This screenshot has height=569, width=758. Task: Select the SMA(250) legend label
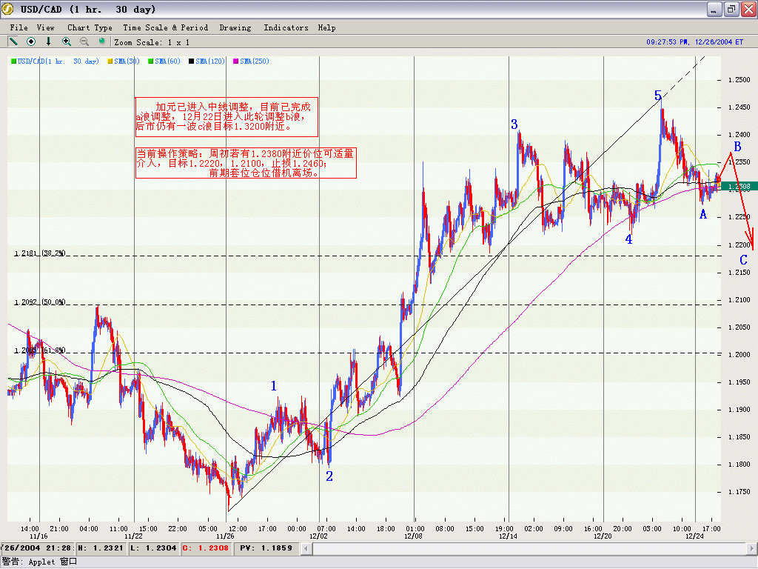coord(255,61)
